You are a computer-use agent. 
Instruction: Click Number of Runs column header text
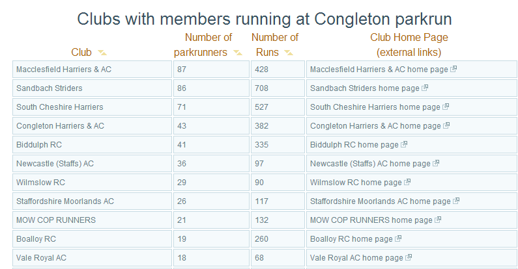click(x=275, y=45)
